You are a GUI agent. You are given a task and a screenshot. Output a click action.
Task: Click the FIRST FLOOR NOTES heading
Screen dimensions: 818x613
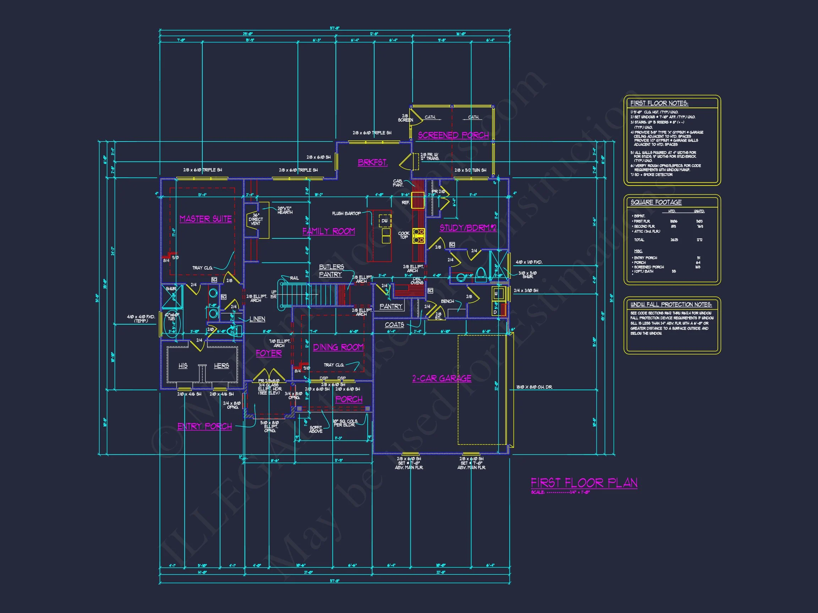pyautogui.click(x=659, y=104)
